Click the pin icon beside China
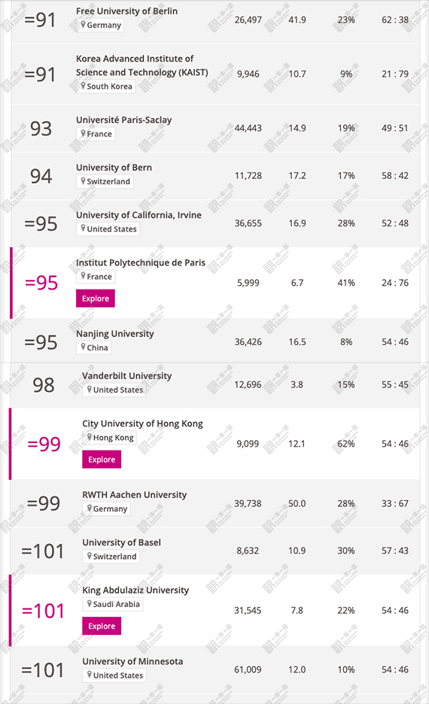The image size is (429, 704). tap(83, 347)
